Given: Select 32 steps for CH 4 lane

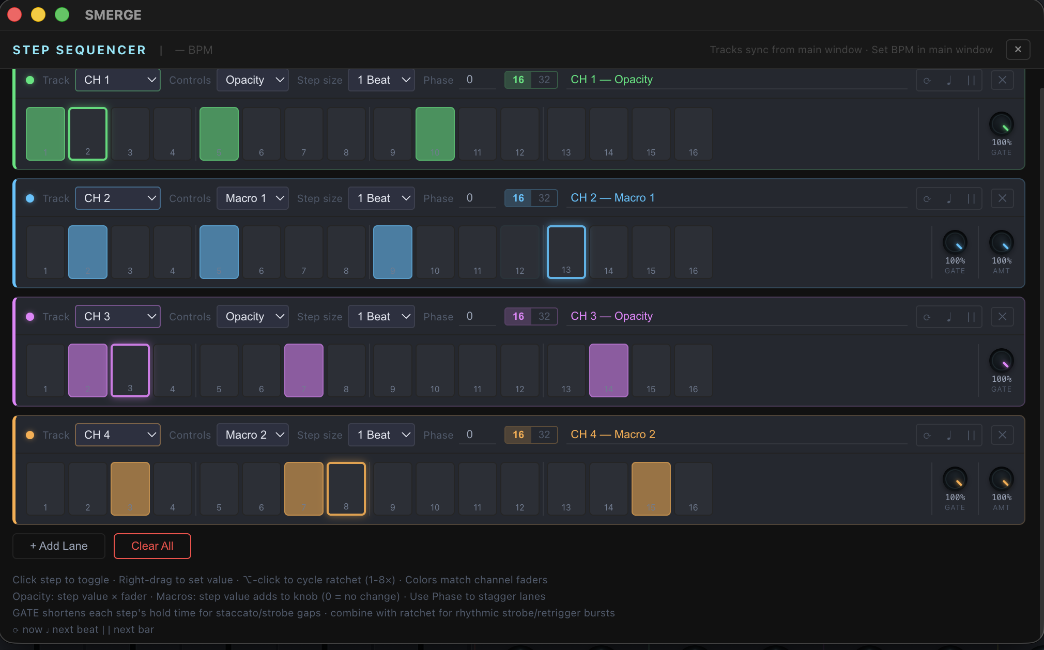Looking at the screenshot, I should coord(544,435).
